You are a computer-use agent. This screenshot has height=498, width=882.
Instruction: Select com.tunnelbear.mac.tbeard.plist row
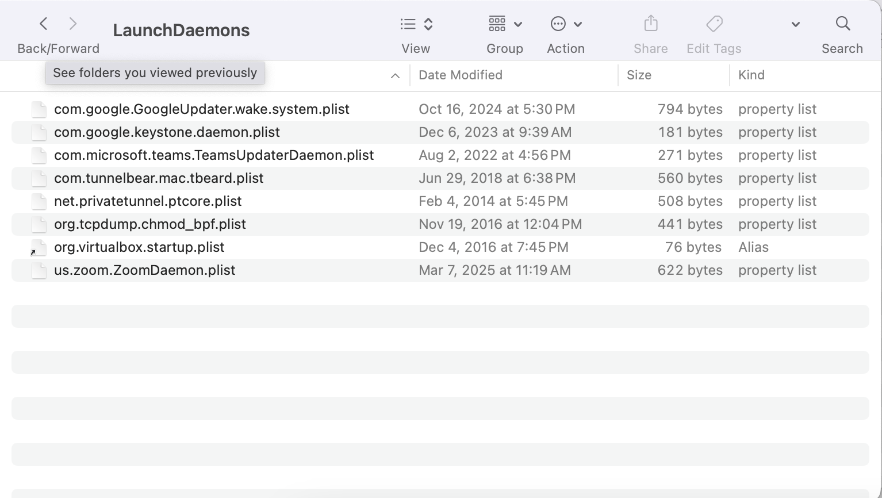point(159,178)
